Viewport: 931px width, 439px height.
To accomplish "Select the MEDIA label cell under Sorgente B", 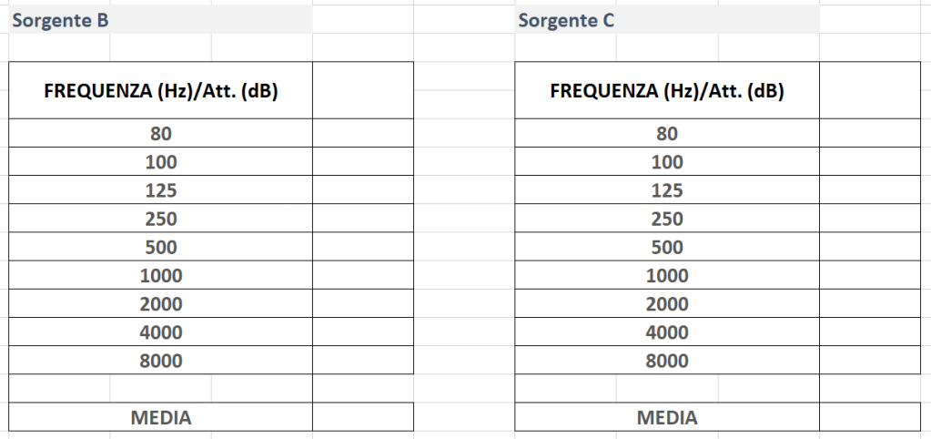I will pos(161,417).
